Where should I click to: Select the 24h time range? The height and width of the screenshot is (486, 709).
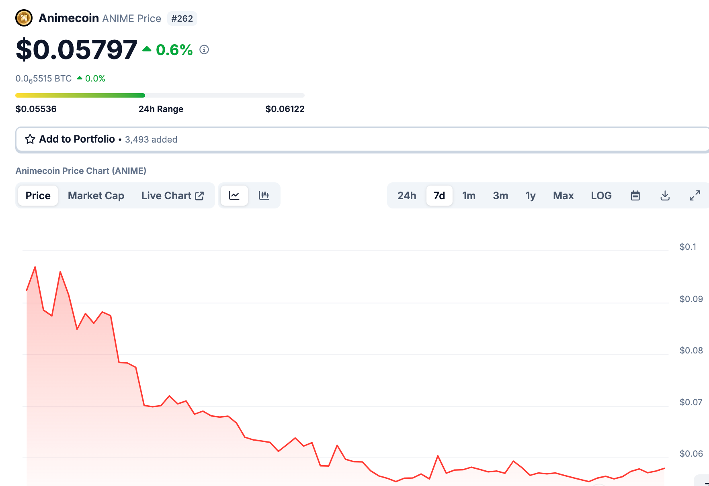pos(407,196)
